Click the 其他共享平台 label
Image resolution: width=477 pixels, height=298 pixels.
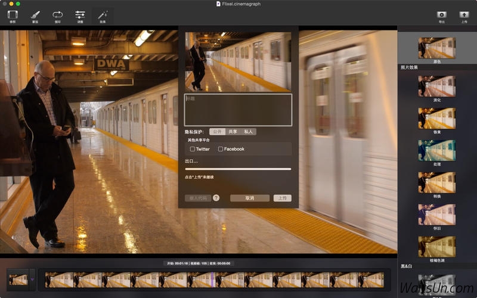click(x=199, y=140)
